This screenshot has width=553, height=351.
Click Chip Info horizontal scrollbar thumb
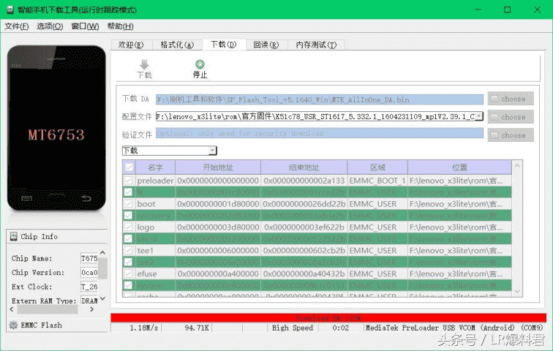[48, 309]
